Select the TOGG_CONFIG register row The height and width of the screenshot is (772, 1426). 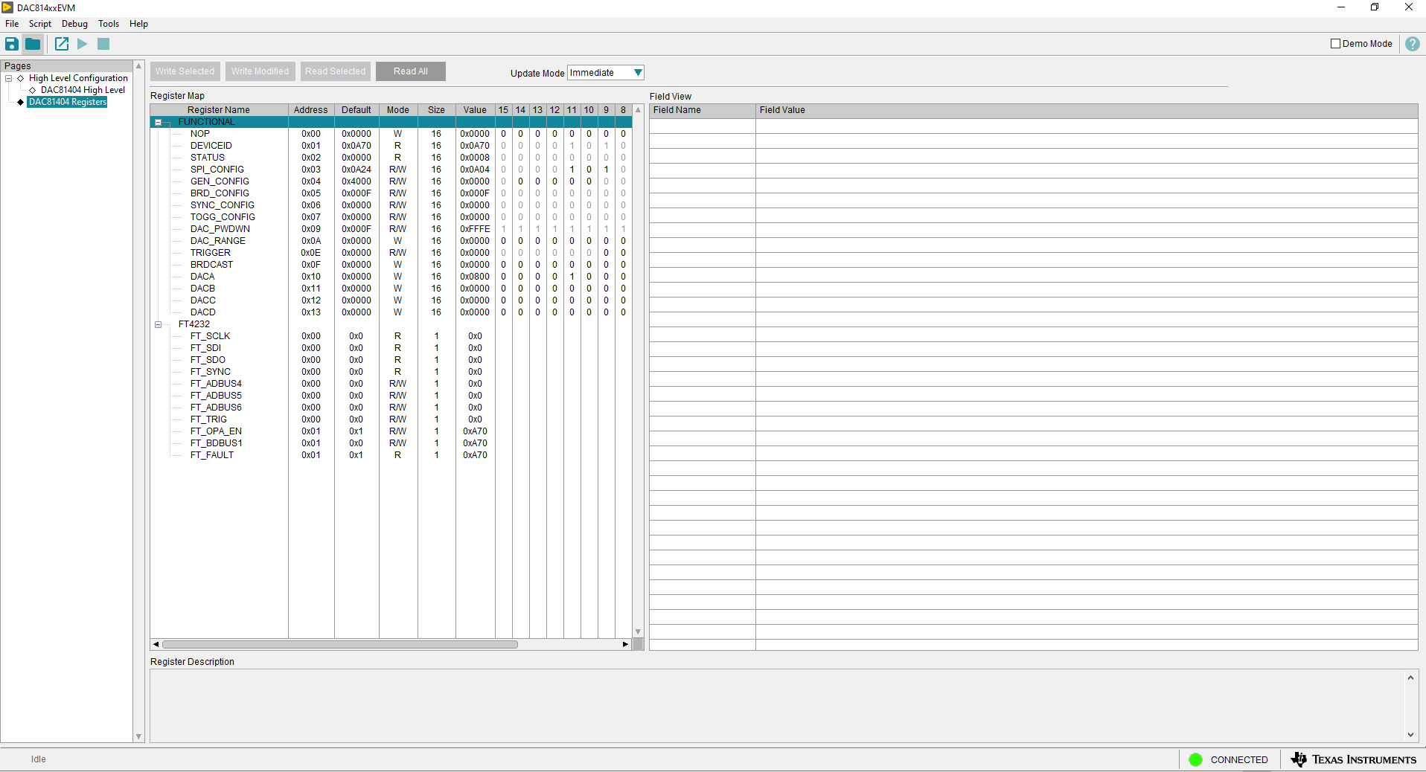coord(391,217)
